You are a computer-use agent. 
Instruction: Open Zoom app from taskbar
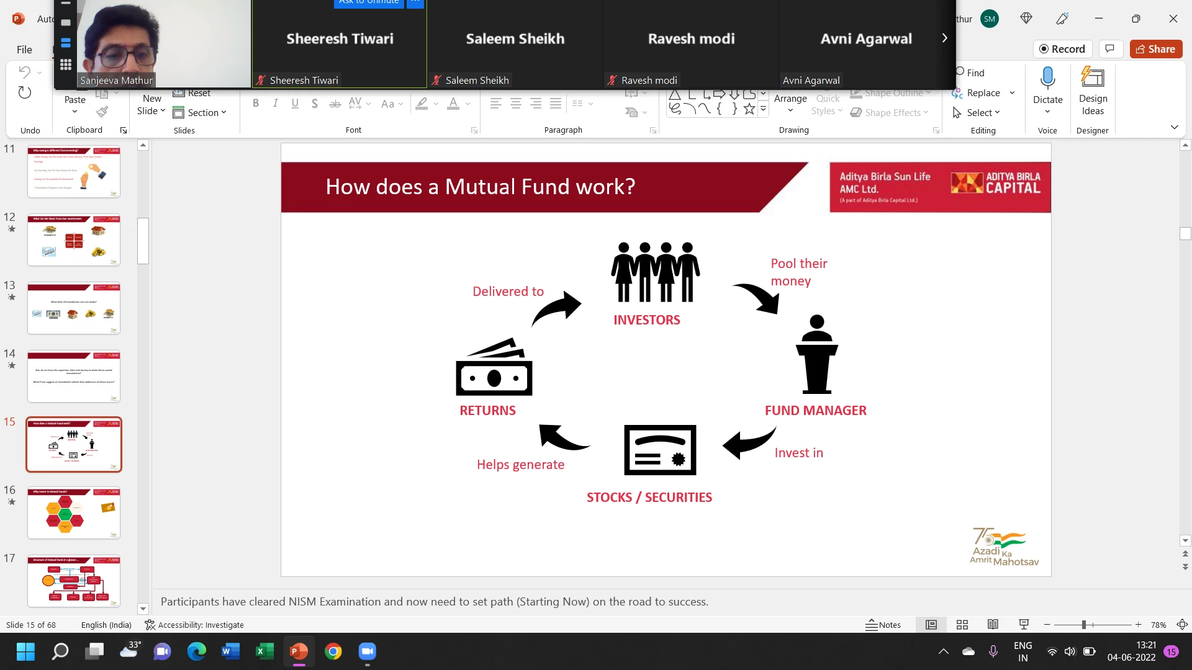(368, 651)
